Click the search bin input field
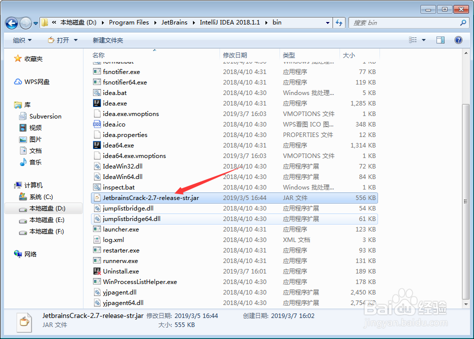Viewport: 474px width, 339px height. coord(405,22)
